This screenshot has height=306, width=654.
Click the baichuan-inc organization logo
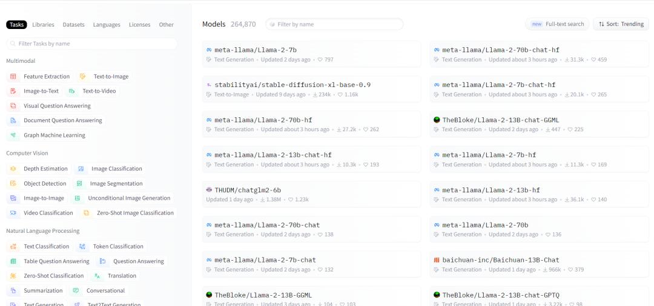point(437,260)
